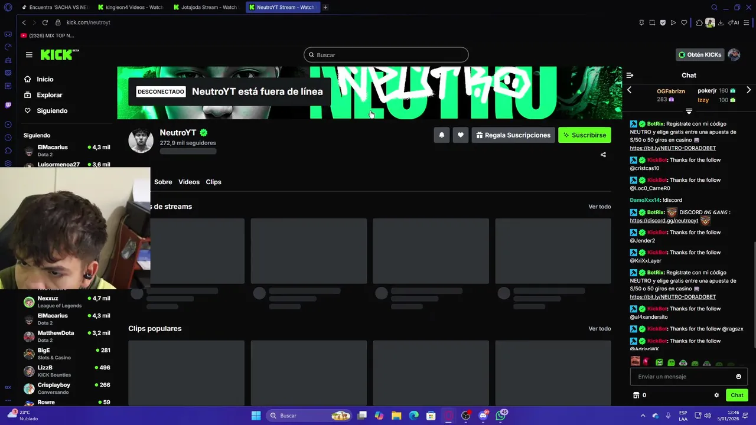The image size is (756, 425).
Task: Open the AI assistant icon in browser toolbar
Action: [734, 22]
